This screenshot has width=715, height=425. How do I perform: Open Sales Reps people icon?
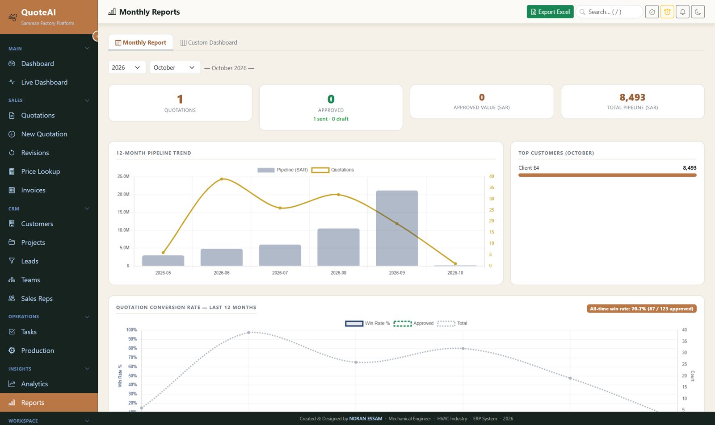(x=12, y=299)
